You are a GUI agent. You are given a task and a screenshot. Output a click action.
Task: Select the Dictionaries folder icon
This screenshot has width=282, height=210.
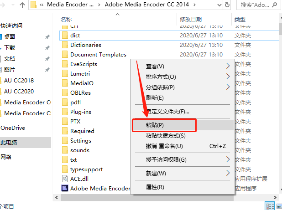[x=65, y=45]
